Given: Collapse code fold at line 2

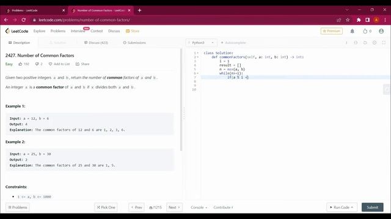Looking at the screenshot, I should [x=198, y=57].
